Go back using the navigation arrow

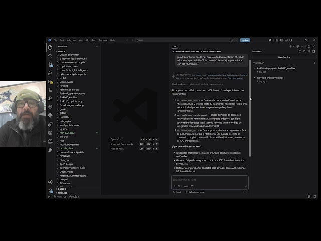click(127, 40)
